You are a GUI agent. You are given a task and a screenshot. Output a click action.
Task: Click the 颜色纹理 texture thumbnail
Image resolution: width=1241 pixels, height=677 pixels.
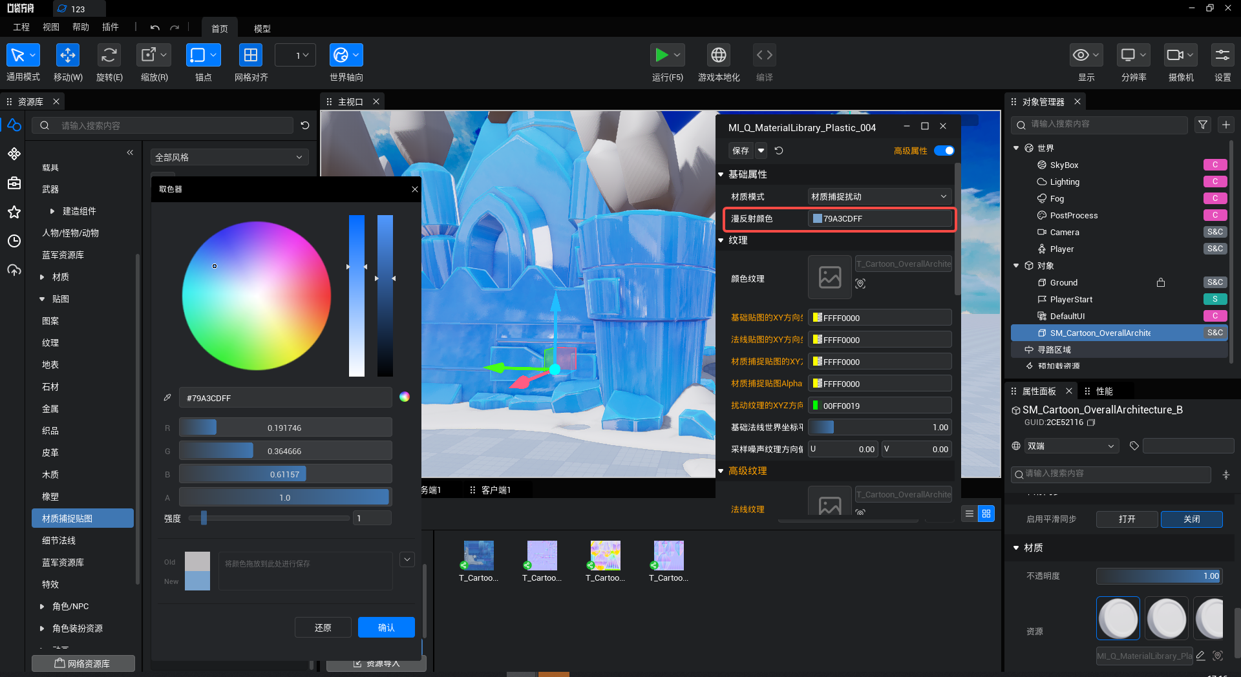[x=830, y=277]
